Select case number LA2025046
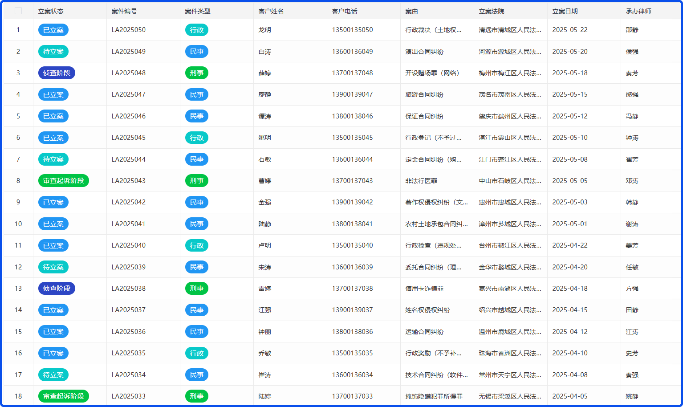The width and height of the screenshot is (683, 407). [129, 116]
